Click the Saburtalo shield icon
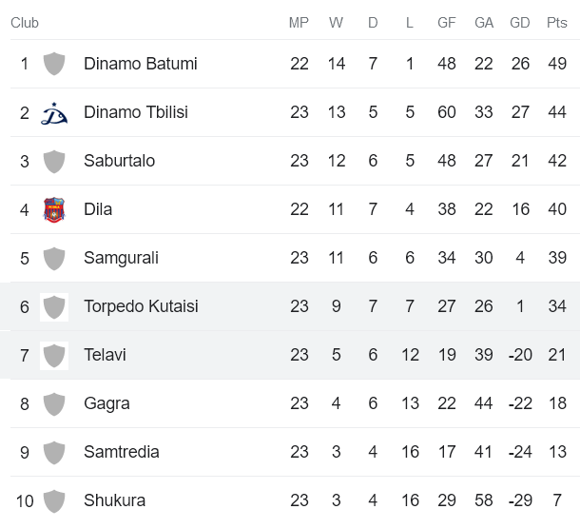 point(54,162)
